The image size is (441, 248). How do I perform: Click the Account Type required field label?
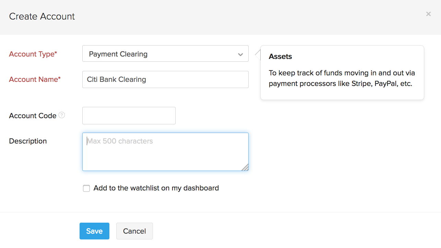[33, 54]
